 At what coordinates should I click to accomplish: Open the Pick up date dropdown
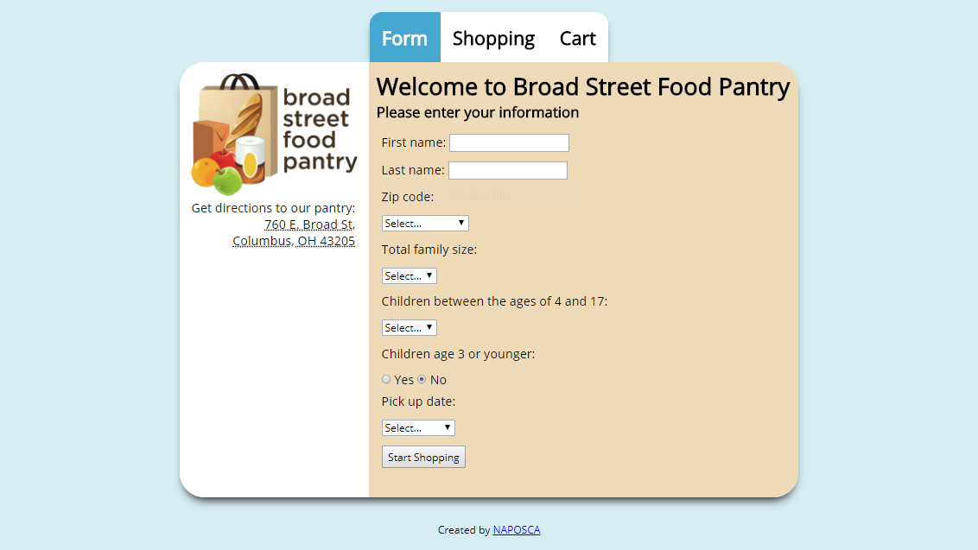418,427
